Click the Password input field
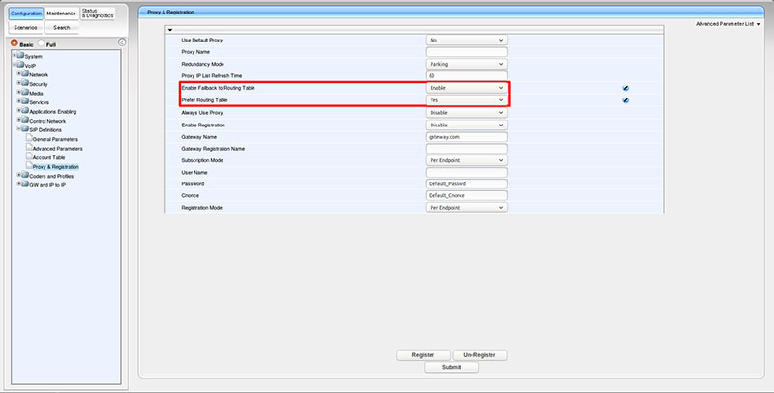774x393 pixels. [x=466, y=183]
